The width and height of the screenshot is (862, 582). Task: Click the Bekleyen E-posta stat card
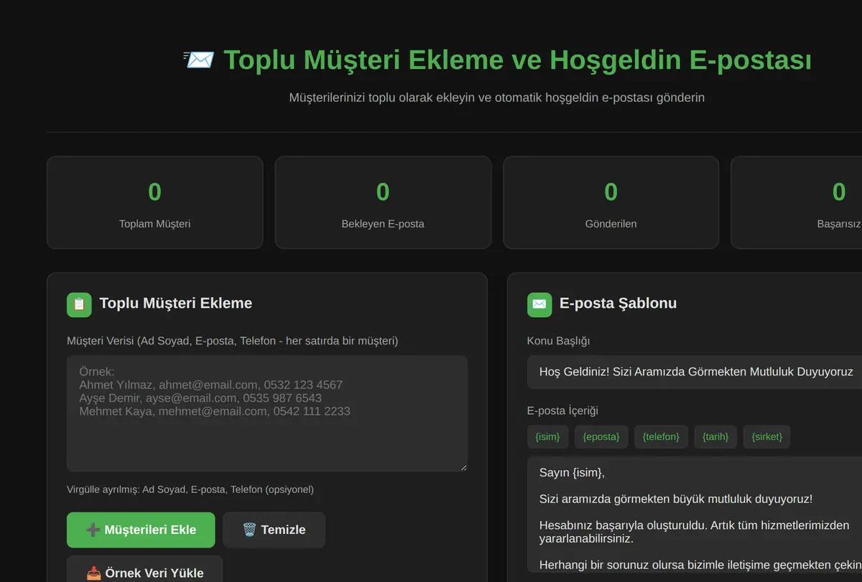(x=383, y=202)
